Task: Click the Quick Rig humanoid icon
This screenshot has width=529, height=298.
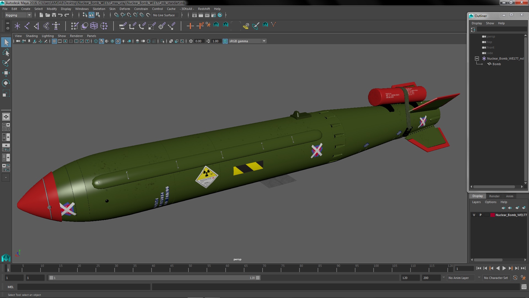Action: (x=56, y=26)
